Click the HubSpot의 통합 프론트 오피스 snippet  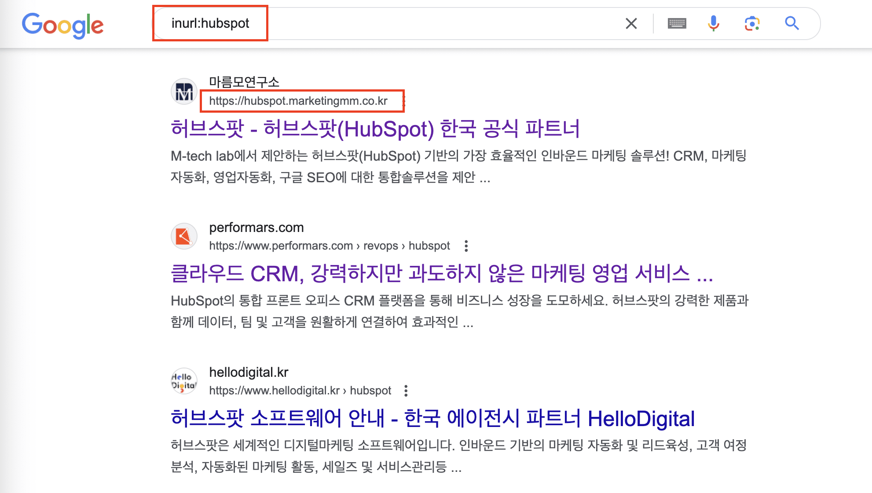[x=460, y=312]
